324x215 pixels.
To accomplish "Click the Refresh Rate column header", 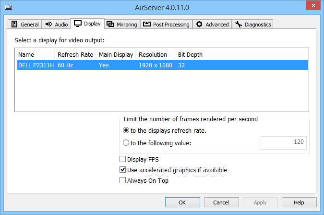I will [75, 55].
